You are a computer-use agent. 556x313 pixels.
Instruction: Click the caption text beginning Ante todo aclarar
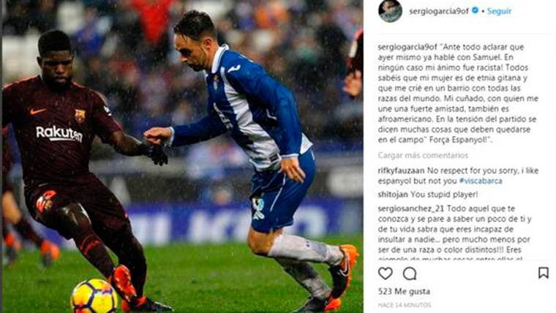point(458,93)
